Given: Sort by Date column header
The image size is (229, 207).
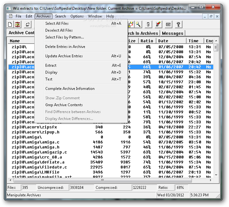Looking at the screenshot, I should click(x=171, y=41).
